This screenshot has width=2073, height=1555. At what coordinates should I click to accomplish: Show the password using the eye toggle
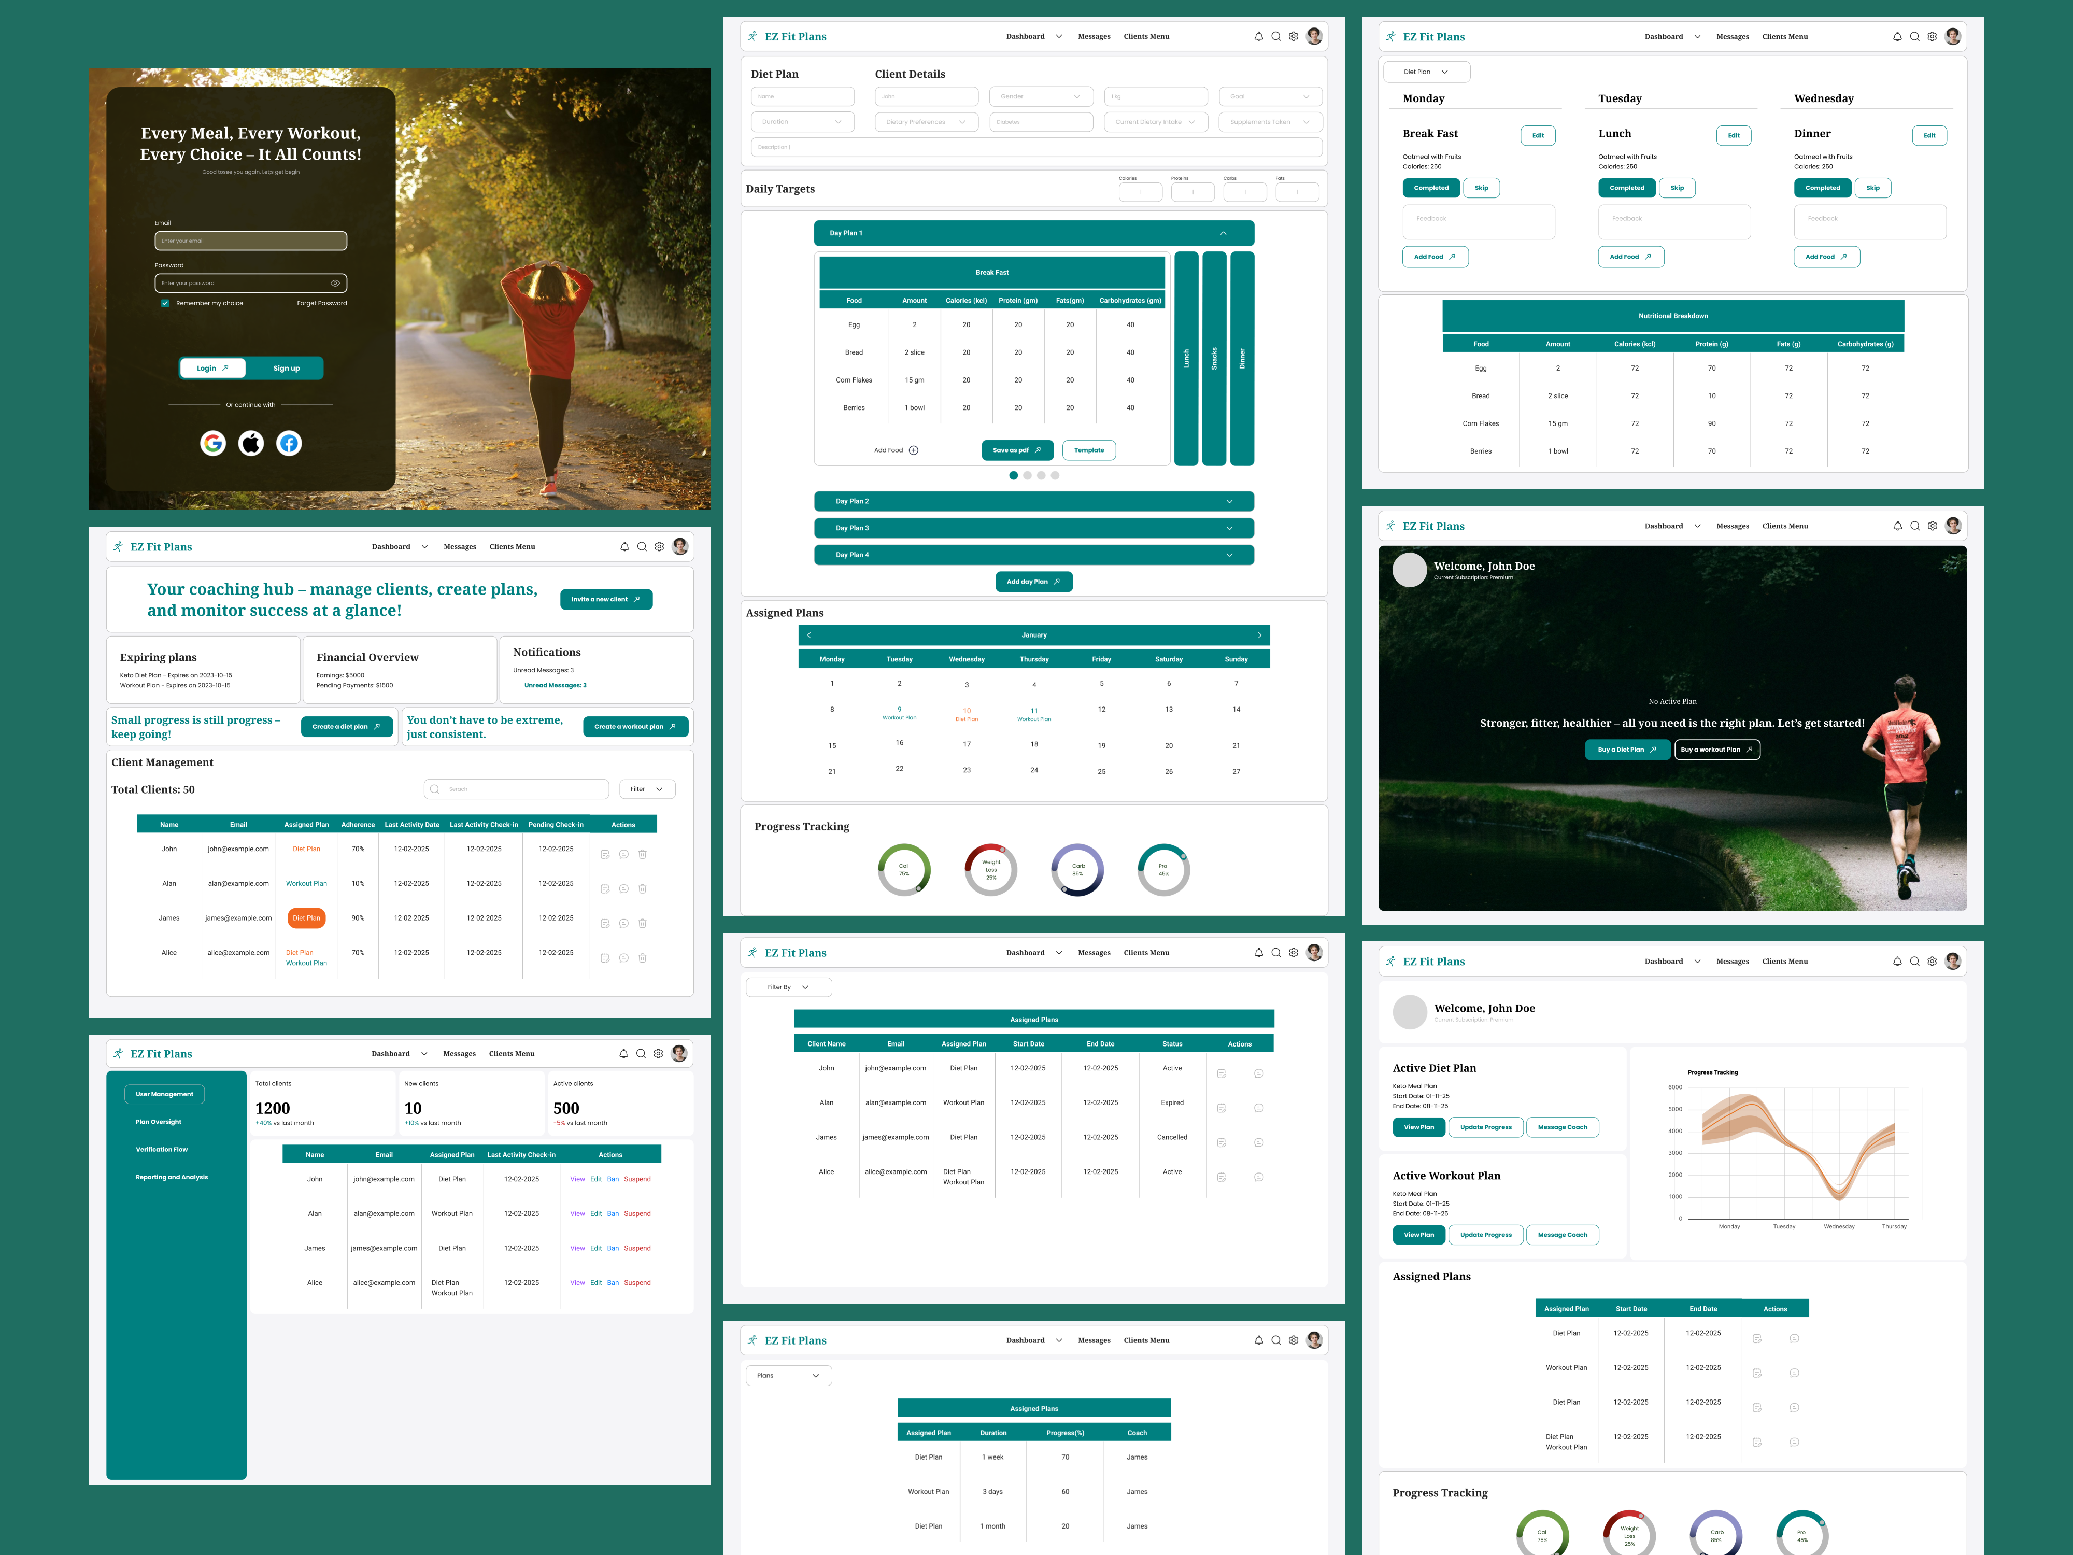point(335,282)
